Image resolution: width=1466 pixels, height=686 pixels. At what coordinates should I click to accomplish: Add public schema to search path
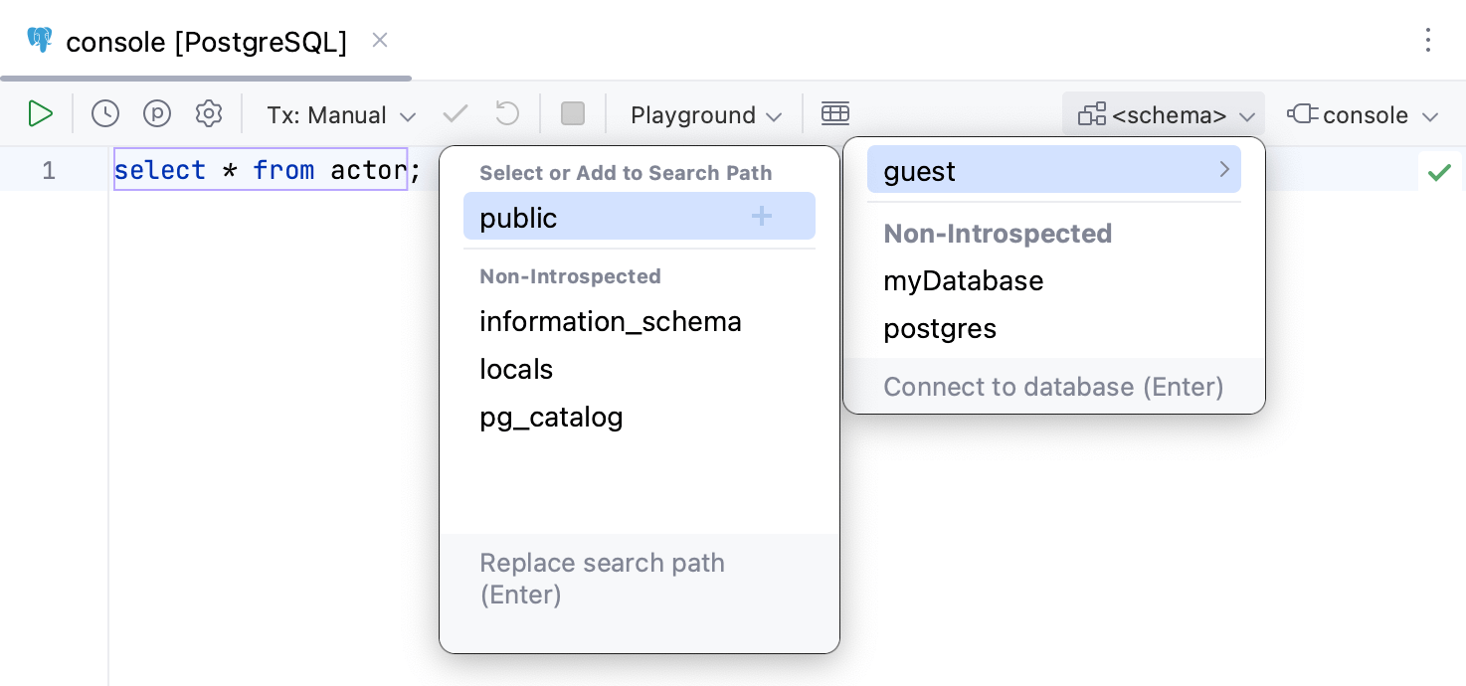[x=761, y=216]
